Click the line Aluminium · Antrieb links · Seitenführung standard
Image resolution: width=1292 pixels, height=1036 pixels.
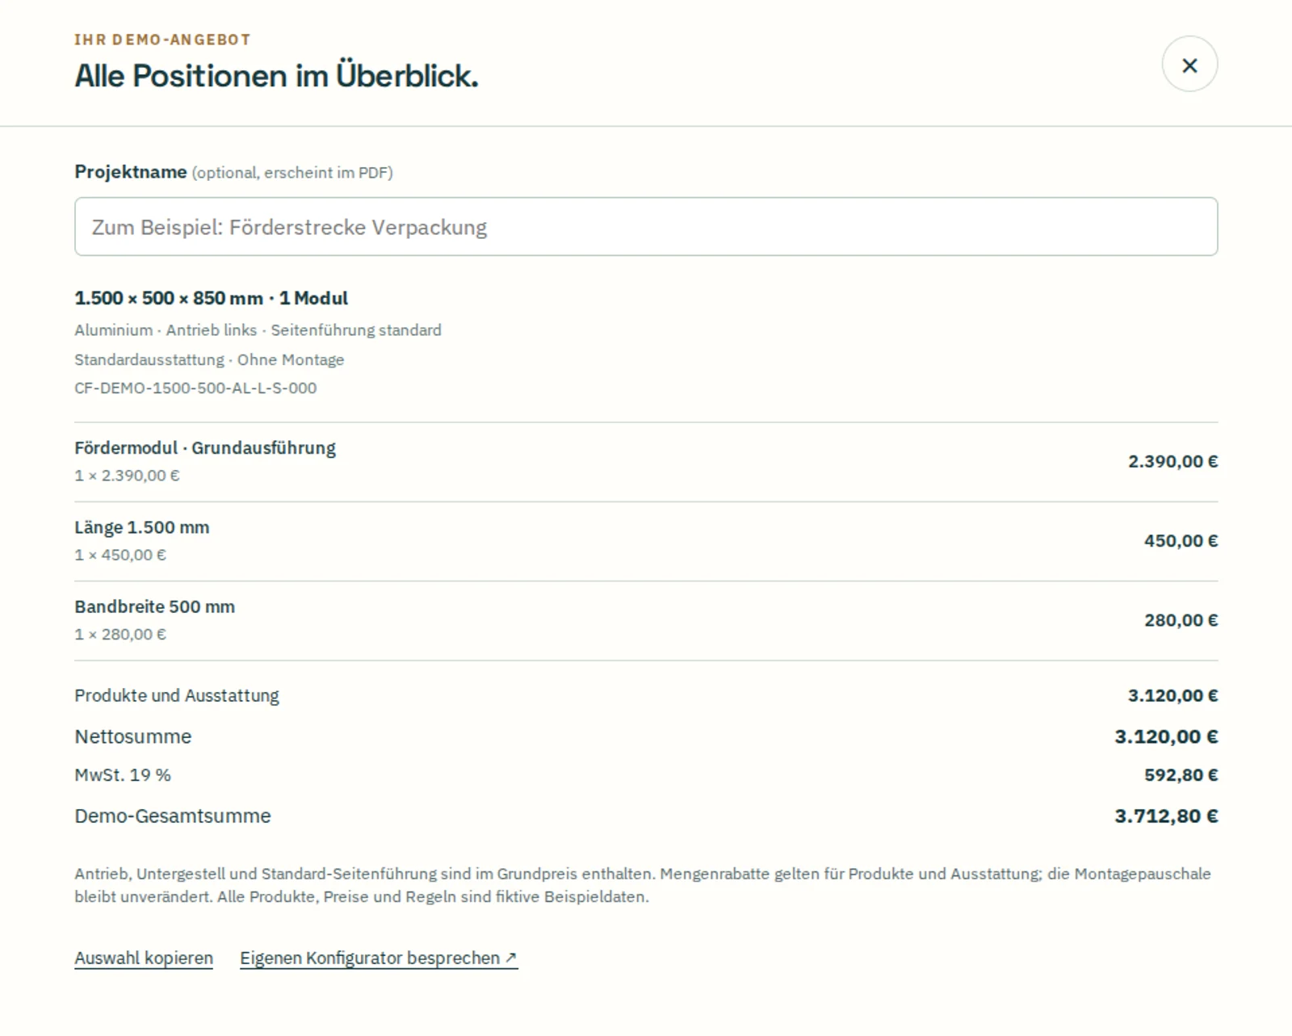point(258,330)
